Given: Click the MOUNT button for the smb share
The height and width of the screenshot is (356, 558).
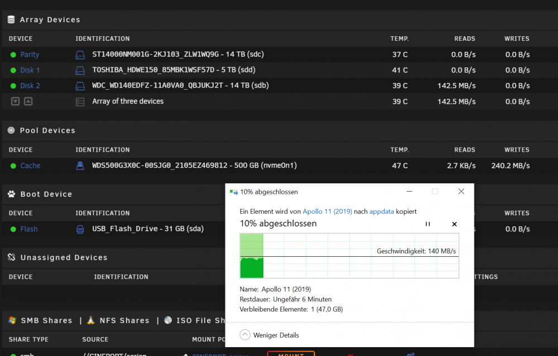Looking at the screenshot, I should 291,354.
